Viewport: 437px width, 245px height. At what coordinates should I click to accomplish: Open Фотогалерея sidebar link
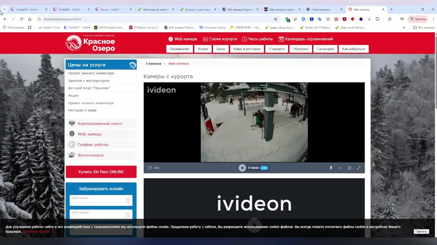[x=90, y=155]
